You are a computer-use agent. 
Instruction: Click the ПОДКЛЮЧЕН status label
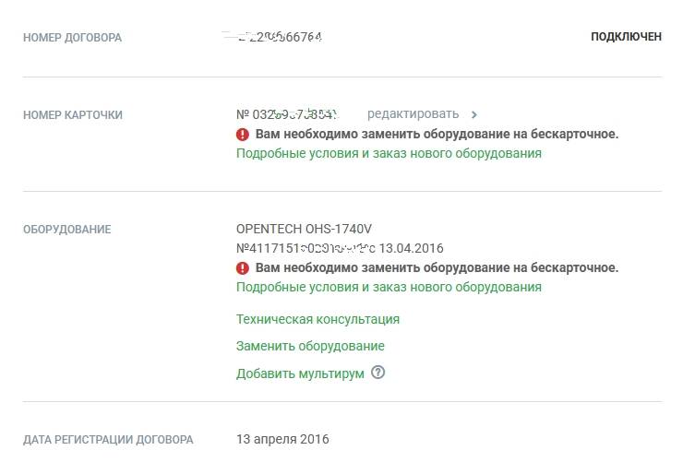tap(626, 37)
